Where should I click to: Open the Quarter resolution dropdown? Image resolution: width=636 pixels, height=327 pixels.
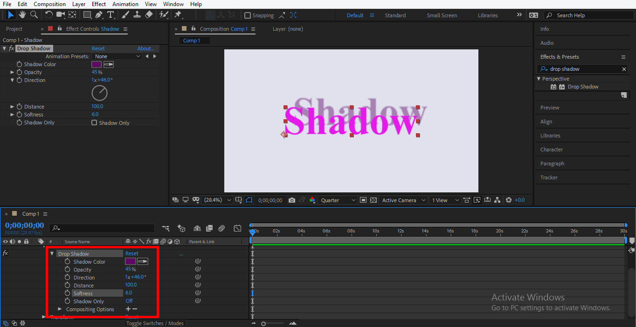coord(337,200)
